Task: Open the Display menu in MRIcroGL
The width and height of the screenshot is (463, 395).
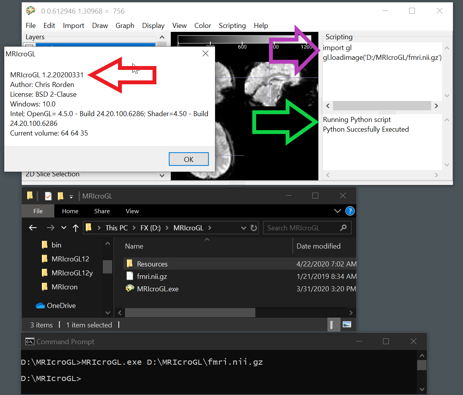Action: 153,26
